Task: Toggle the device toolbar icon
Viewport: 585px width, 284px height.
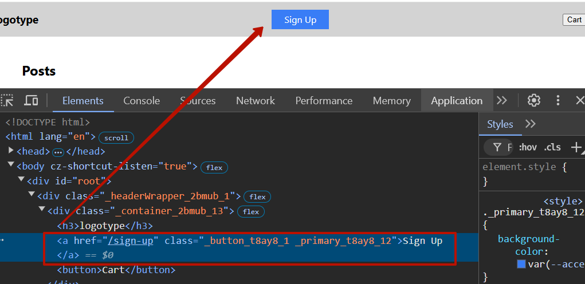Action: point(31,101)
